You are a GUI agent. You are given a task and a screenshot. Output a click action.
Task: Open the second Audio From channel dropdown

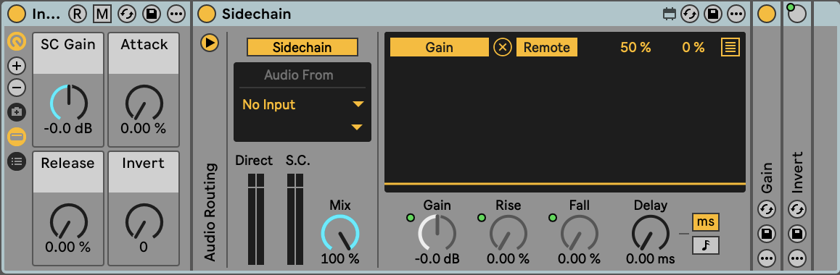302,127
